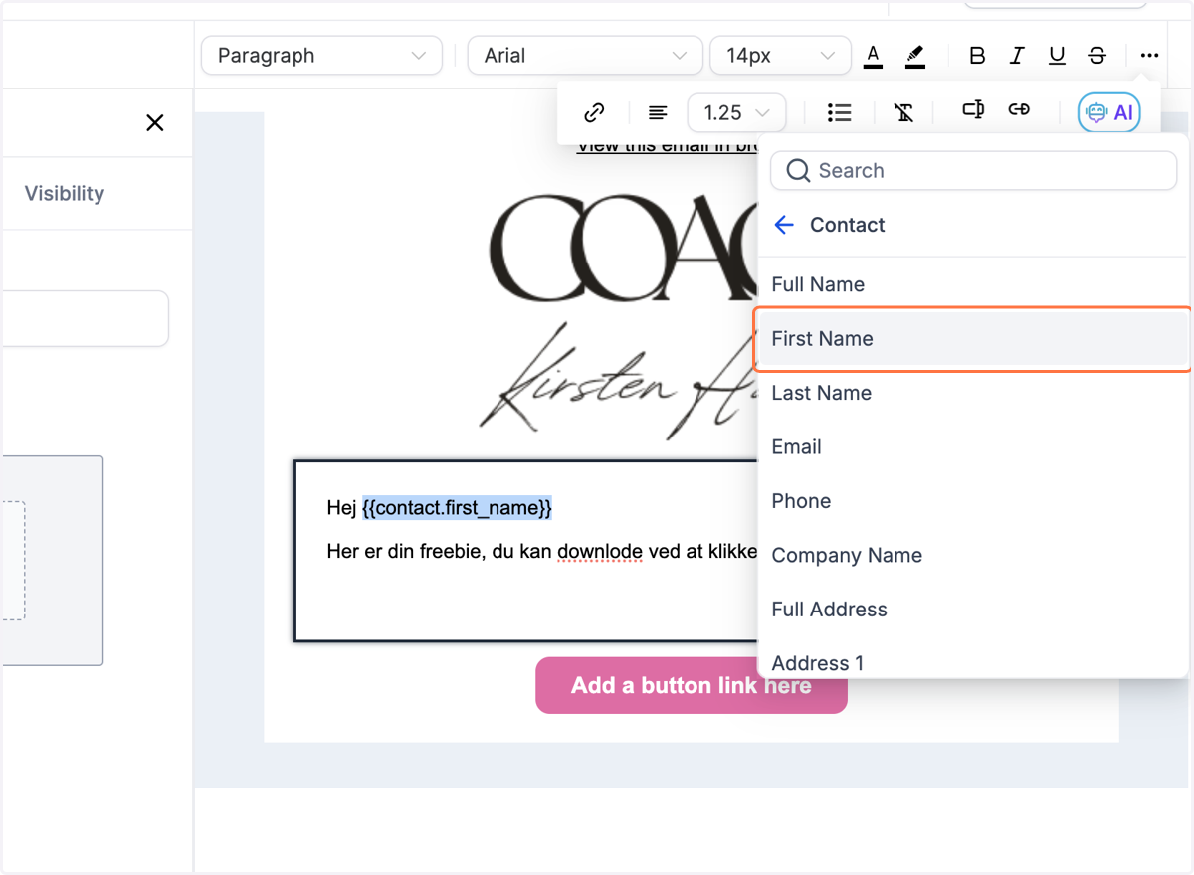
Task: Open the text alignment icon
Action: point(658,113)
